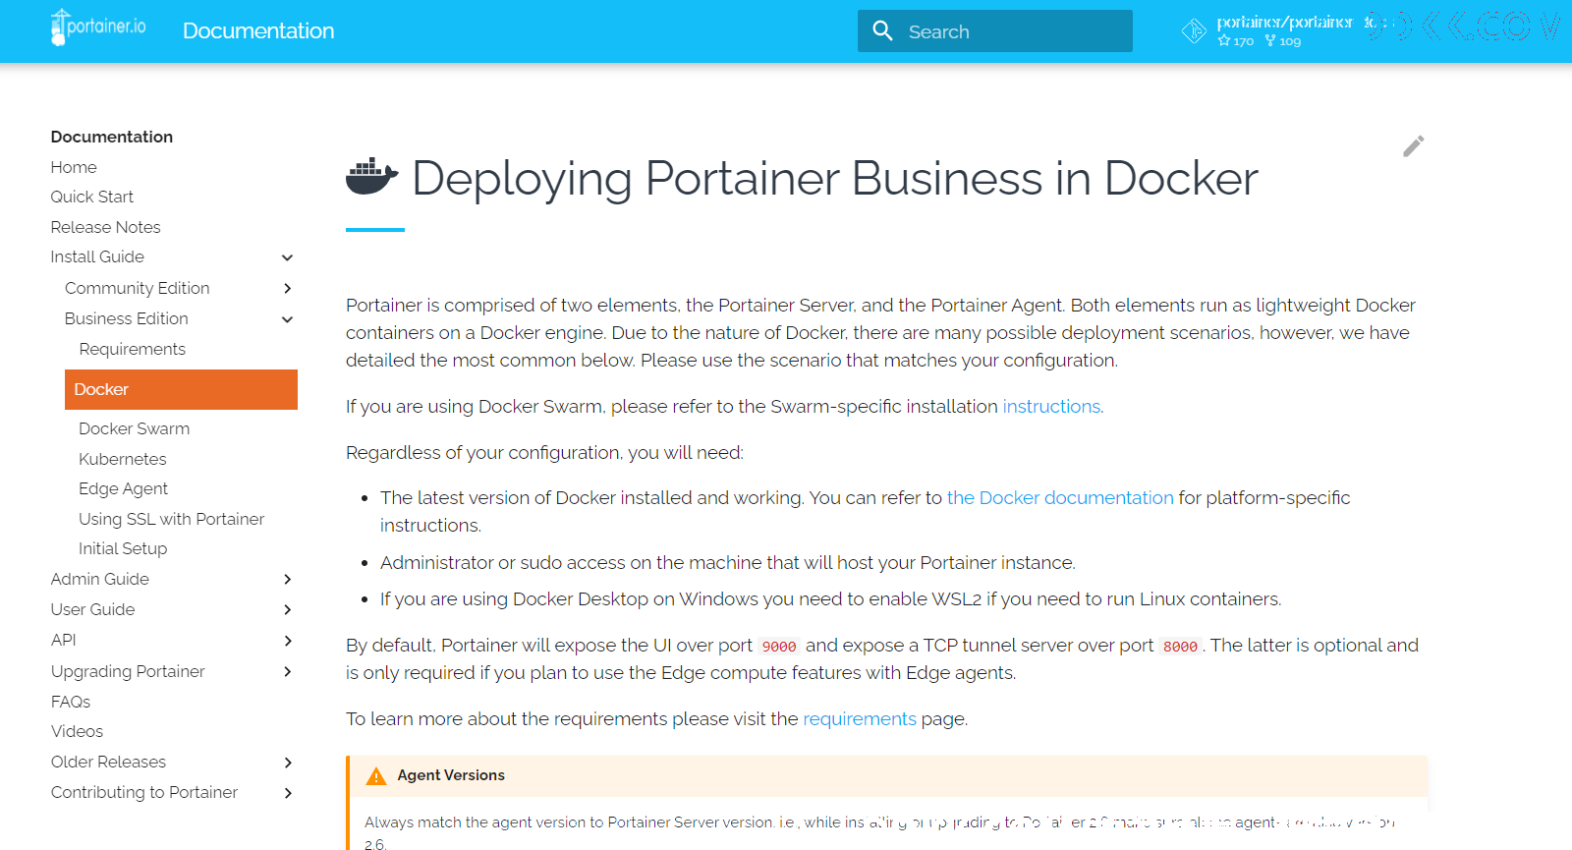Follow the Swarm installation instructions link
Screen dimensions: 1572x850
(1051, 407)
